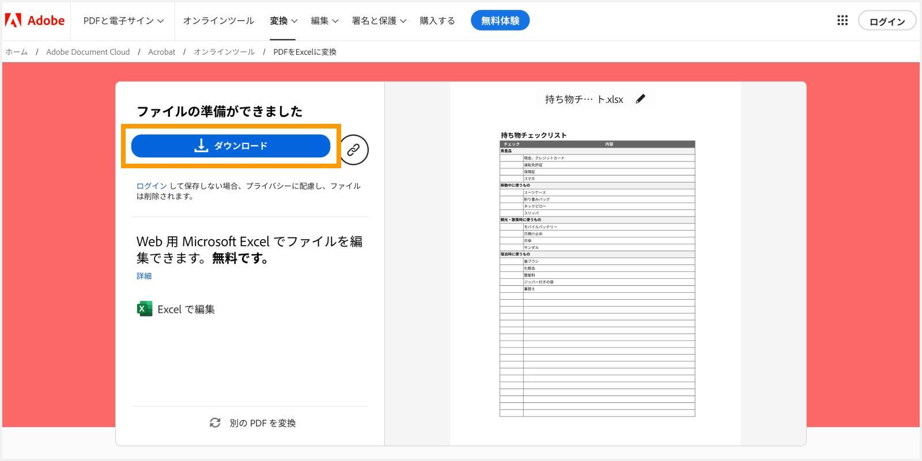Open the 購入する nav item
The image size is (922, 461).
tap(437, 21)
